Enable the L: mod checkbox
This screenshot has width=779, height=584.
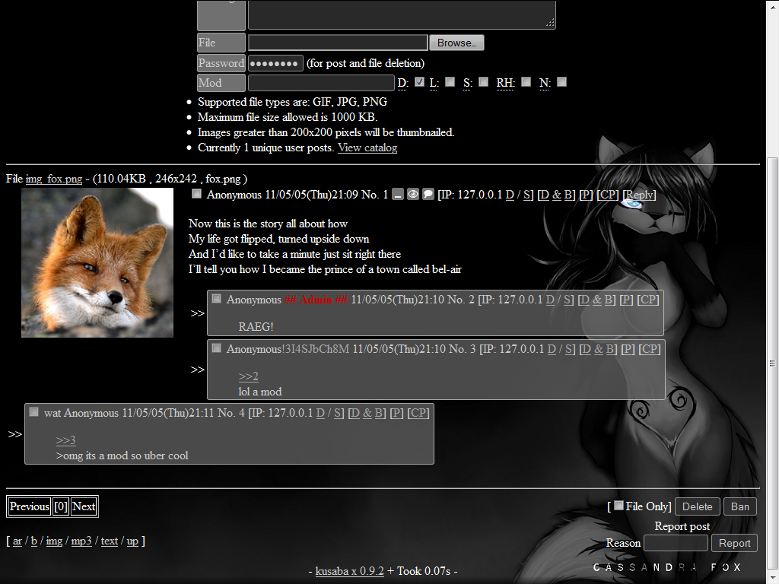click(450, 81)
